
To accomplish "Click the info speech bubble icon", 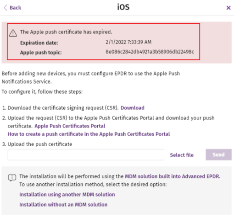I will click(x=12, y=178).
